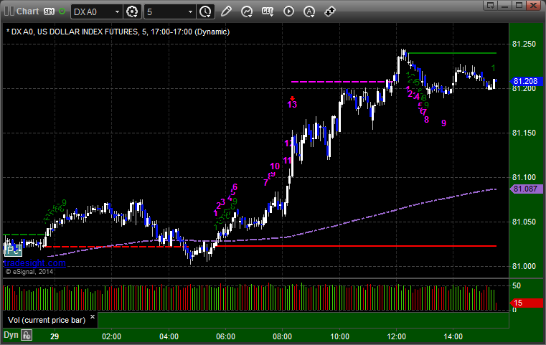Image resolution: width=546 pixels, height=345 pixels.
Task: Click the Pc marker box on chart
Action: pos(14,250)
